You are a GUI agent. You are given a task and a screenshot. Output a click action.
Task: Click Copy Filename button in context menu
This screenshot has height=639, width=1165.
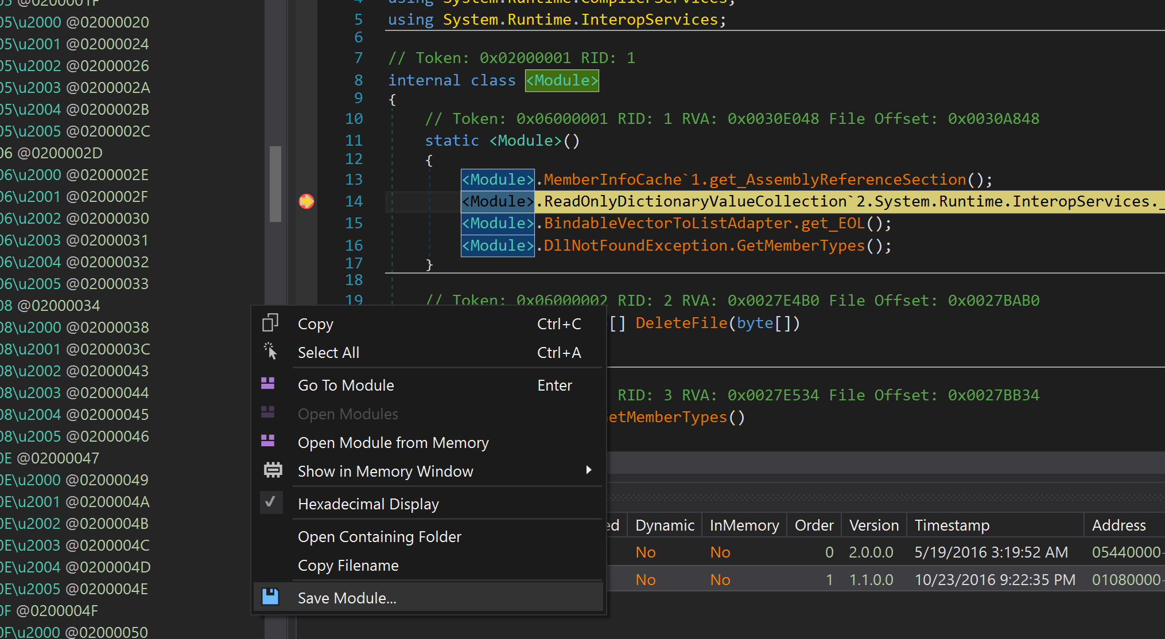(x=349, y=566)
